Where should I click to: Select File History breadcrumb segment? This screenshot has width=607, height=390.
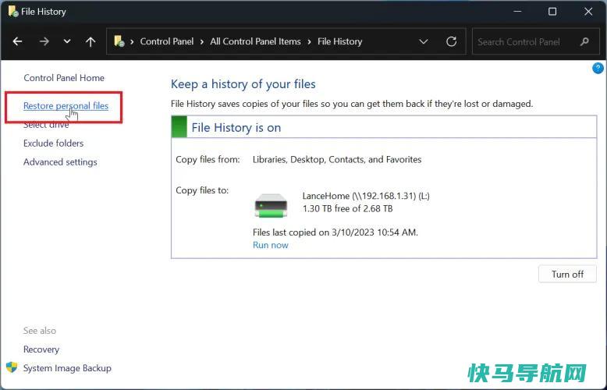click(339, 41)
